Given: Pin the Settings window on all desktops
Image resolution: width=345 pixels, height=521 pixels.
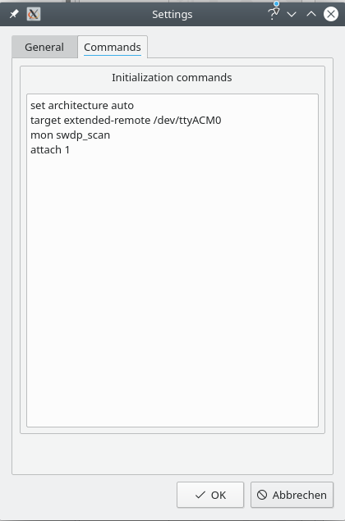Looking at the screenshot, I should [x=14, y=14].
